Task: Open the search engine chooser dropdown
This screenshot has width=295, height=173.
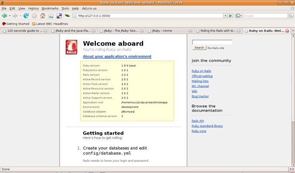Action: [x=241, y=16]
